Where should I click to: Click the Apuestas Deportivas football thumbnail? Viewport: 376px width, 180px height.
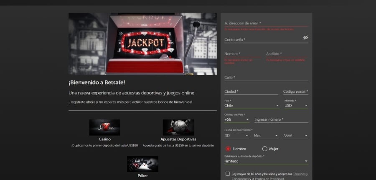(178, 127)
